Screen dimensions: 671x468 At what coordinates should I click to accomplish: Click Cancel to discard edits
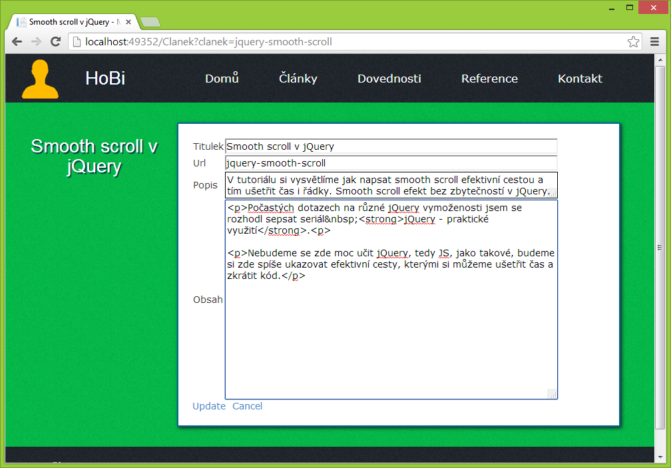pos(248,406)
